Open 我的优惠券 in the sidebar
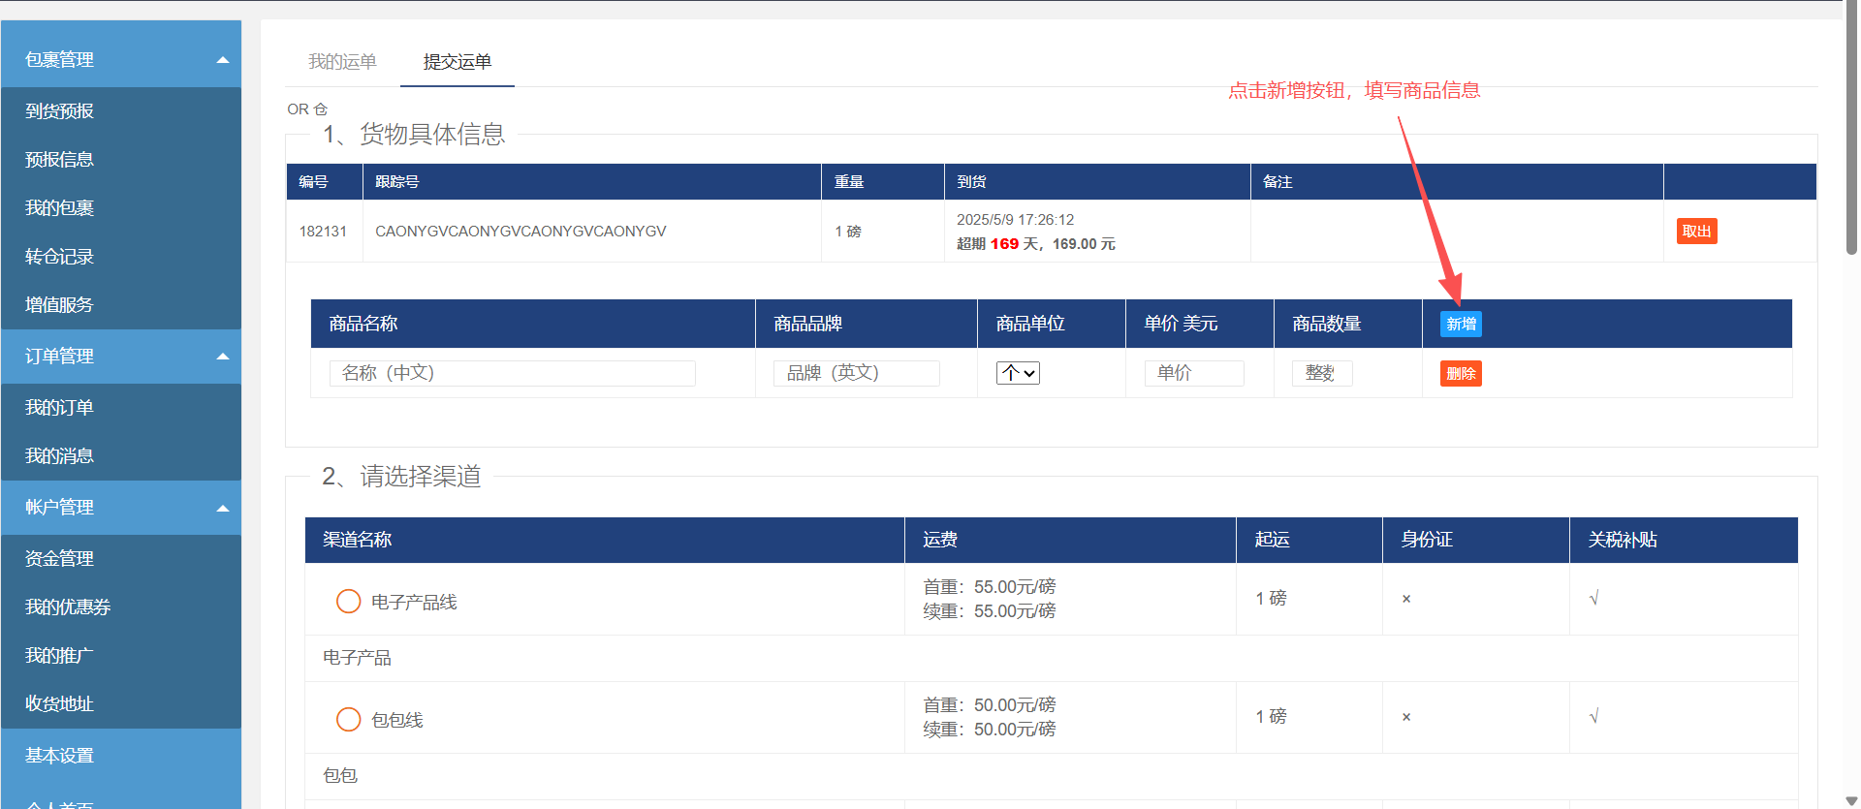Image resolution: width=1861 pixels, height=809 pixels. 68,607
